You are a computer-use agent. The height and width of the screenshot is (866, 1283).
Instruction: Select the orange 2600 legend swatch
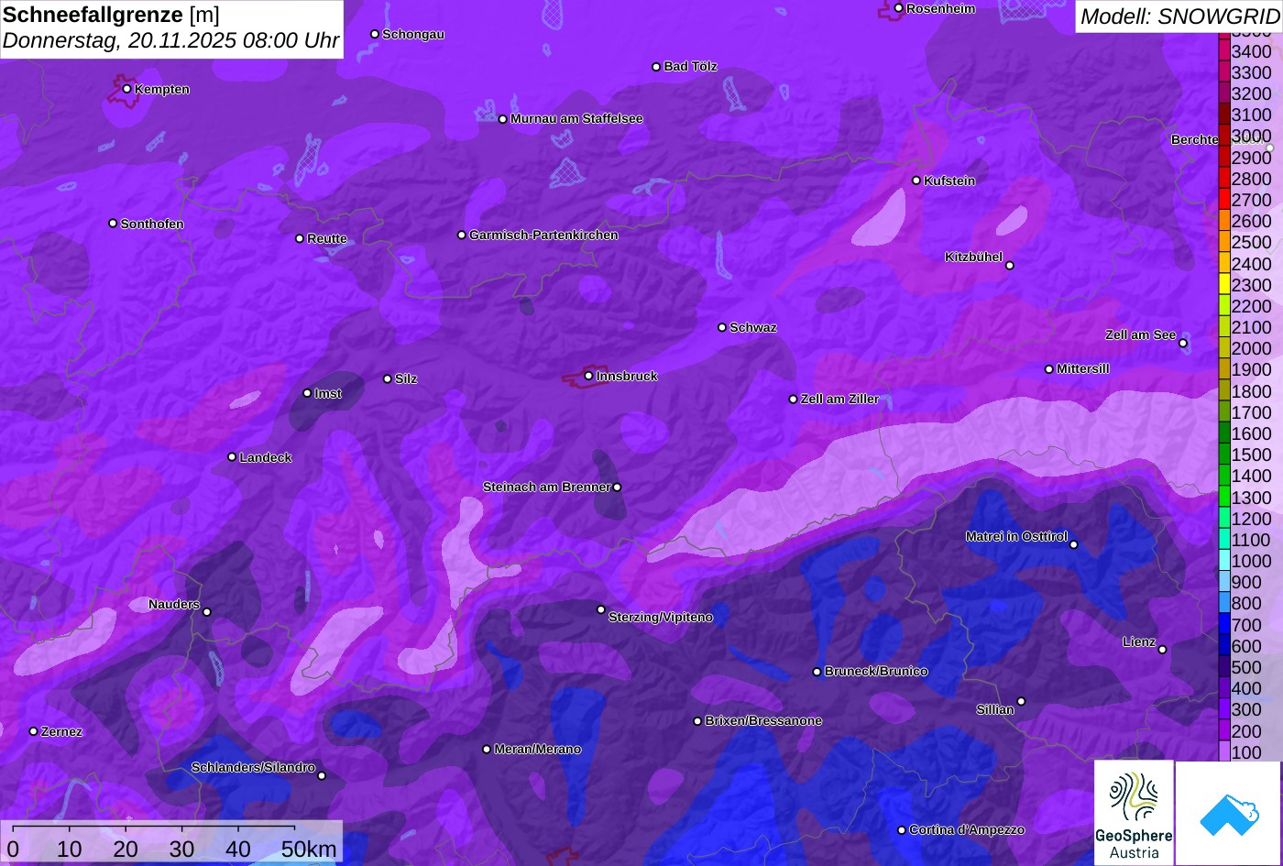1223,221
